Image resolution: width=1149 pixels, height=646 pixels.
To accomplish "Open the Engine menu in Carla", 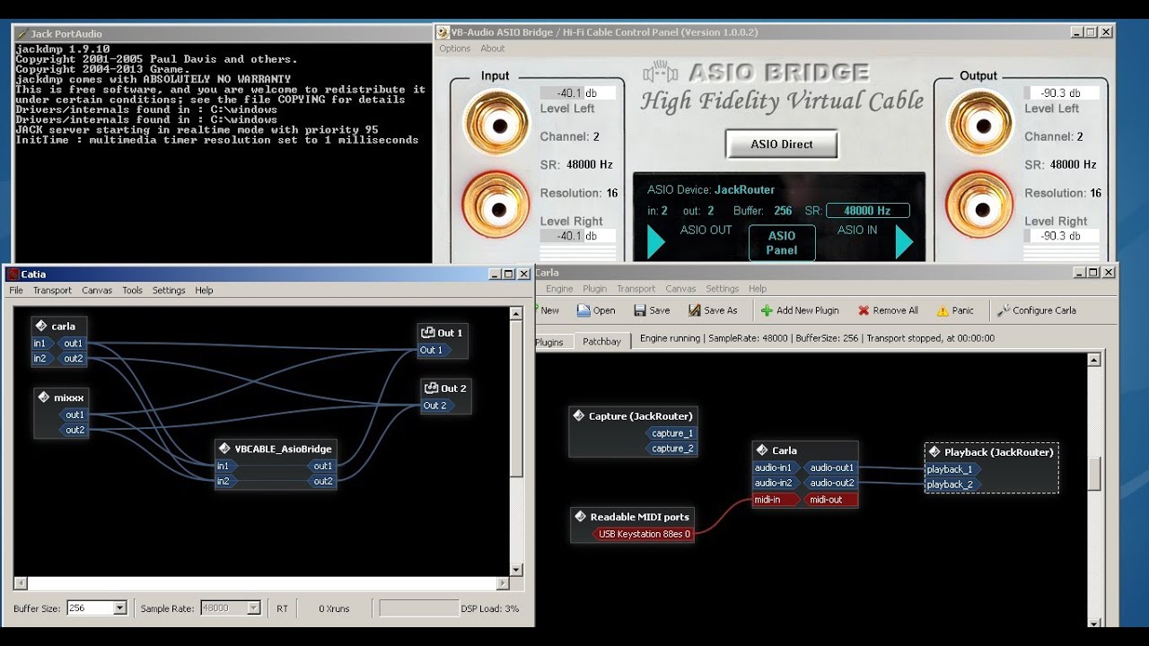I will coord(559,289).
